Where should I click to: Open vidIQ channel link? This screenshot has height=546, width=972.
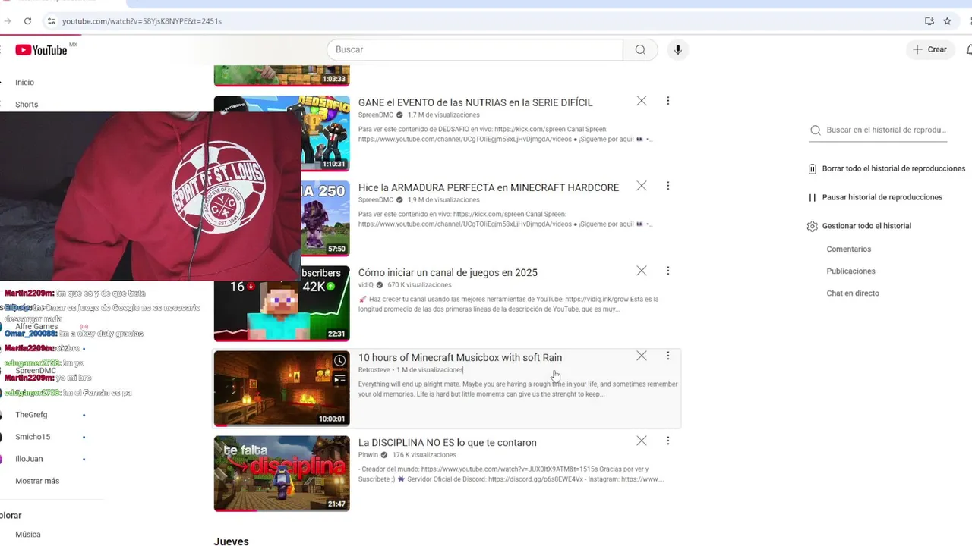(366, 285)
